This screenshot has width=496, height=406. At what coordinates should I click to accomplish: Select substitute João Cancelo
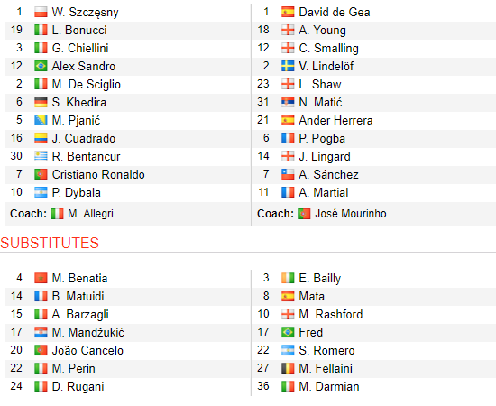87,350
